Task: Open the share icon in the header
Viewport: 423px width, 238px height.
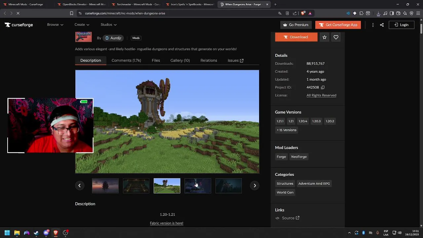Action: (x=382, y=25)
